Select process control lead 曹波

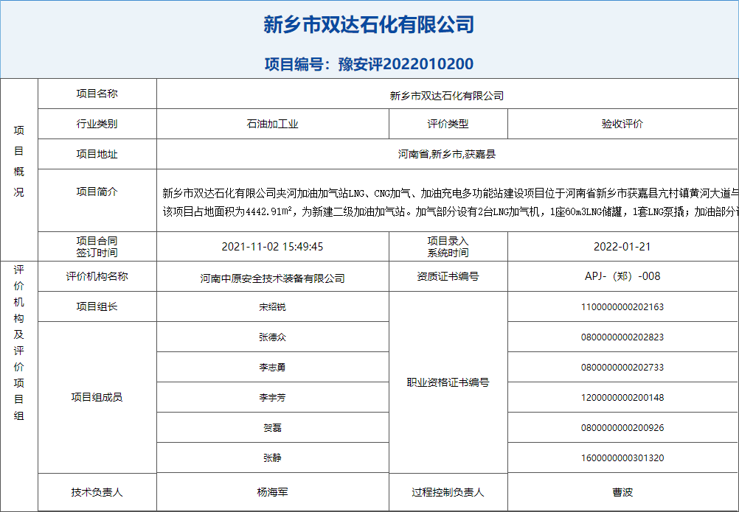[x=622, y=492]
